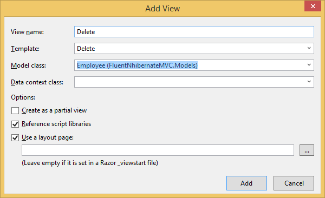Toggle Use a layout page checkbox
The height and width of the screenshot is (198, 325).
pos(15,137)
